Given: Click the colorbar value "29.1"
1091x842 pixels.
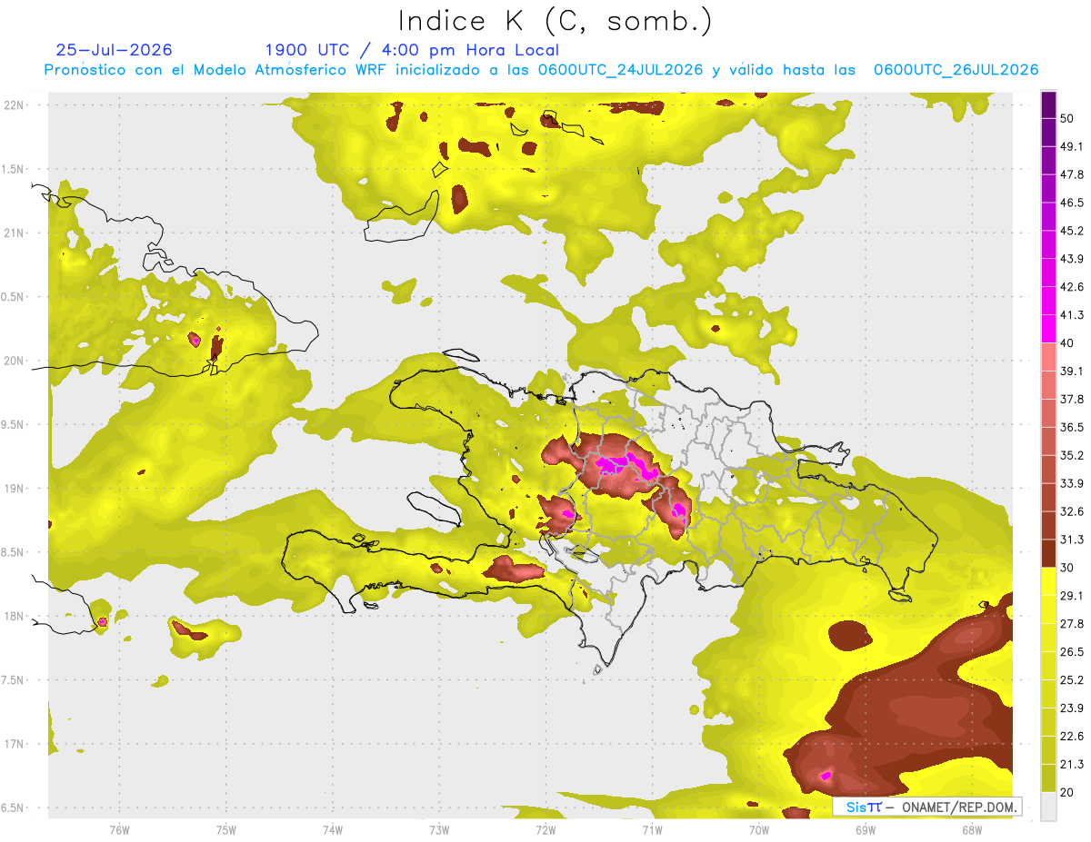Looking at the screenshot, I should [x=1073, y=595].
